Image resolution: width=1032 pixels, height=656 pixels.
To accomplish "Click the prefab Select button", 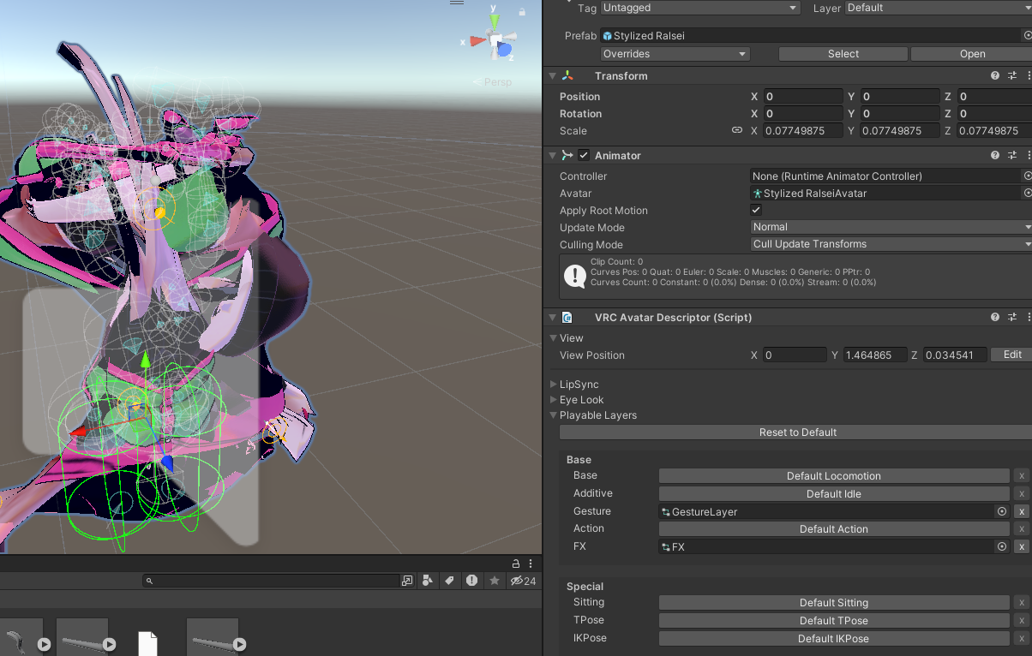I will pos(843,54).
